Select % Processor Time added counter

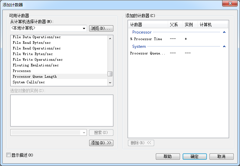click(146, 39)
